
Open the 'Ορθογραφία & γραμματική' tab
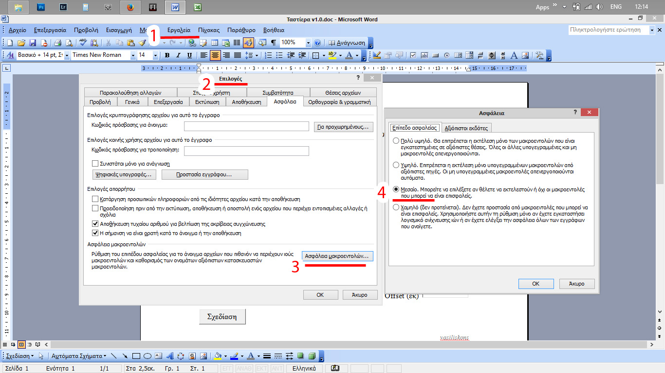(x=340, y=102)
